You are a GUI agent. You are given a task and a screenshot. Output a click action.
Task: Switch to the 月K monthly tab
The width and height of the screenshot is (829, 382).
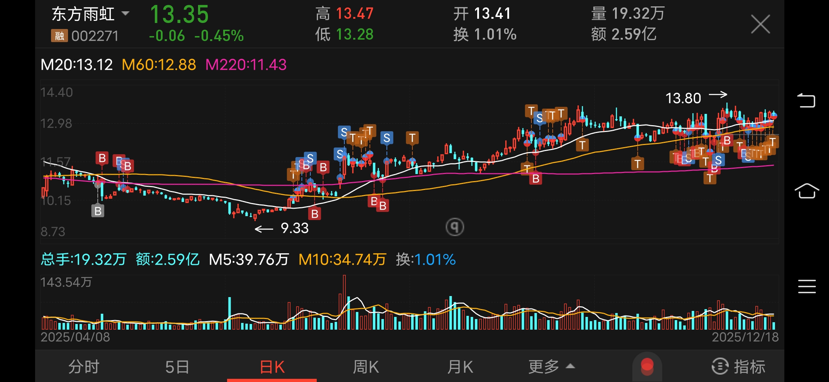click(x=460, y=367)
